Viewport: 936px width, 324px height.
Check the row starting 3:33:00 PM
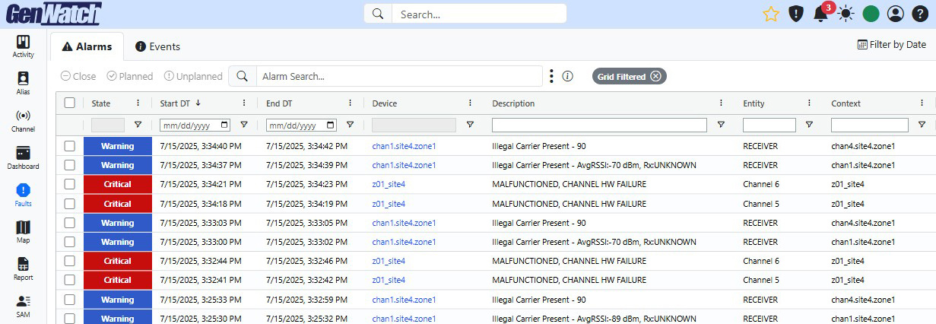coord(70,242)
